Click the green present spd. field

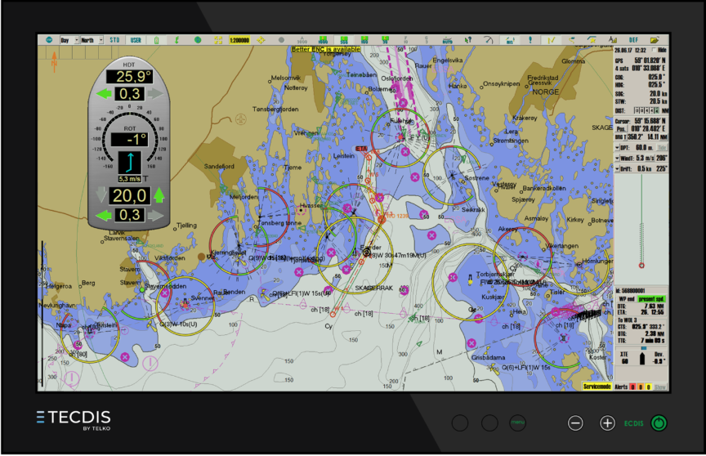click(x=651, y=299)
